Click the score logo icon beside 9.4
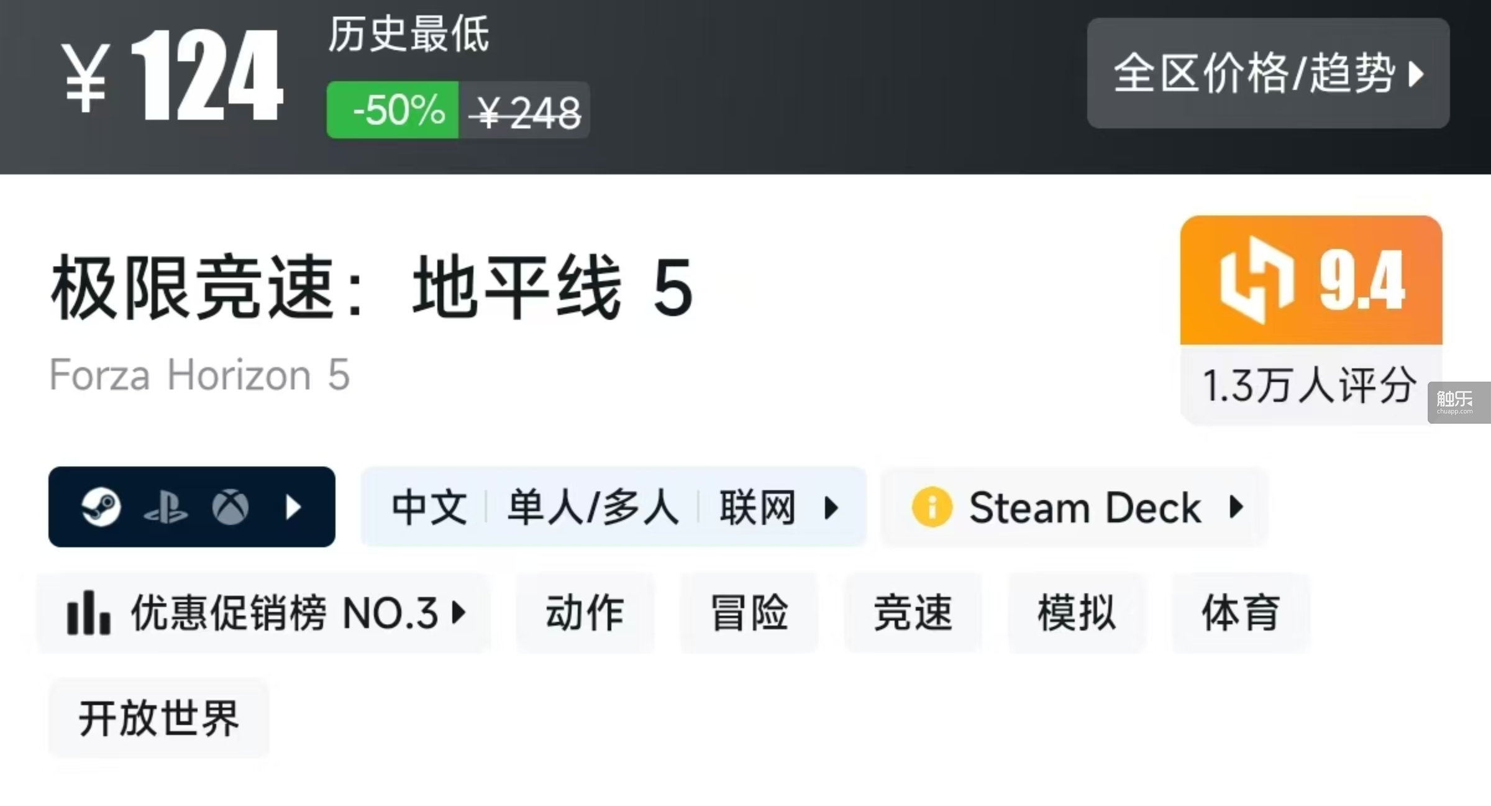1491x806 pixels. click(x=1257, y=280)
